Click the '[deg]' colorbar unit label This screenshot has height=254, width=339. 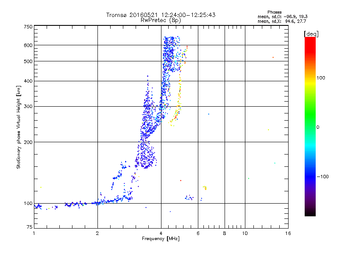311,34
